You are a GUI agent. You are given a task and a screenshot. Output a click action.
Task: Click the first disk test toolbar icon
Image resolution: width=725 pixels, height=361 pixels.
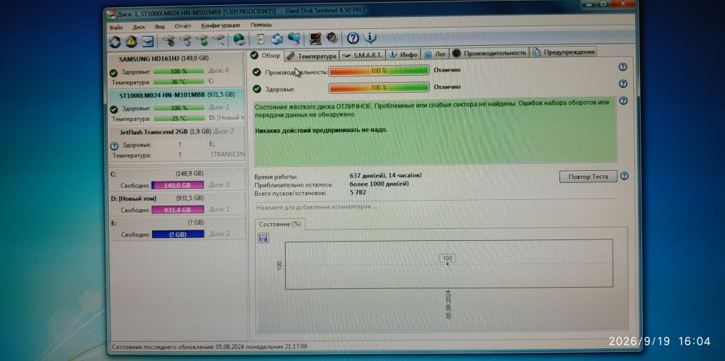pos(169,41)
